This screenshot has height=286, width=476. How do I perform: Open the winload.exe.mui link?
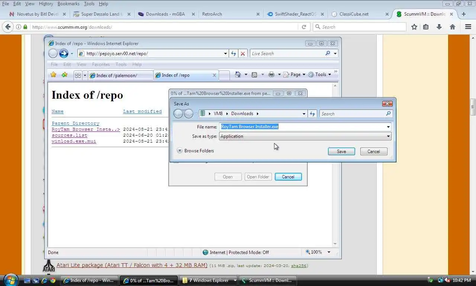[x=74, y=141]
